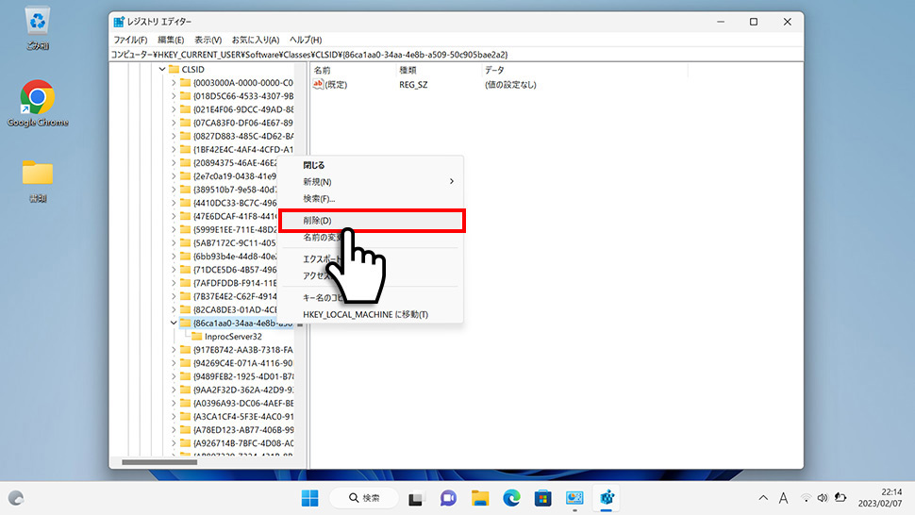Launch the Chat app from the taskbar

click(448, 498)
